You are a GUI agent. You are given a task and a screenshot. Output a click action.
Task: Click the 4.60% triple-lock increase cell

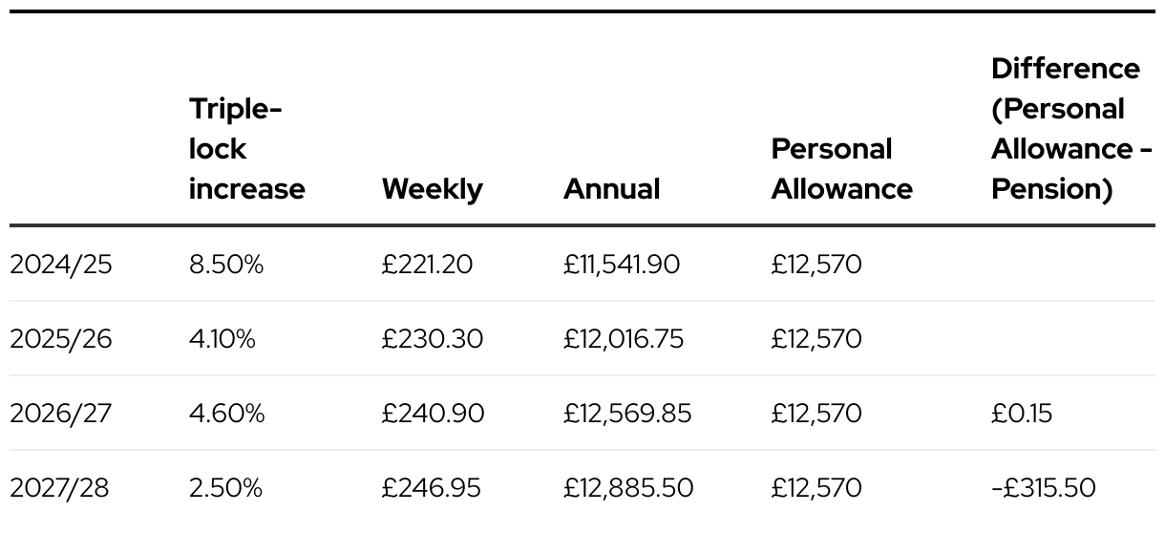pos(225,414)
